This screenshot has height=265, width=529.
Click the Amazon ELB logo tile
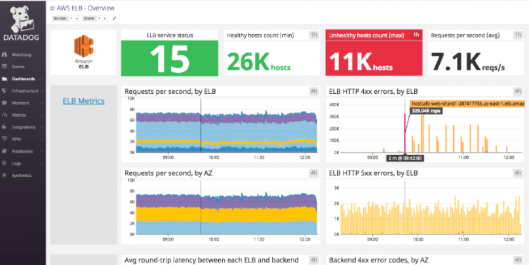[84, 52]
